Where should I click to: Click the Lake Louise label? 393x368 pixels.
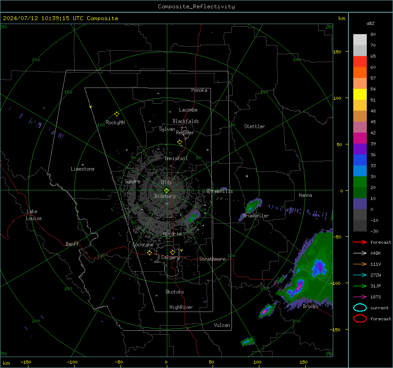pos(34,215)
